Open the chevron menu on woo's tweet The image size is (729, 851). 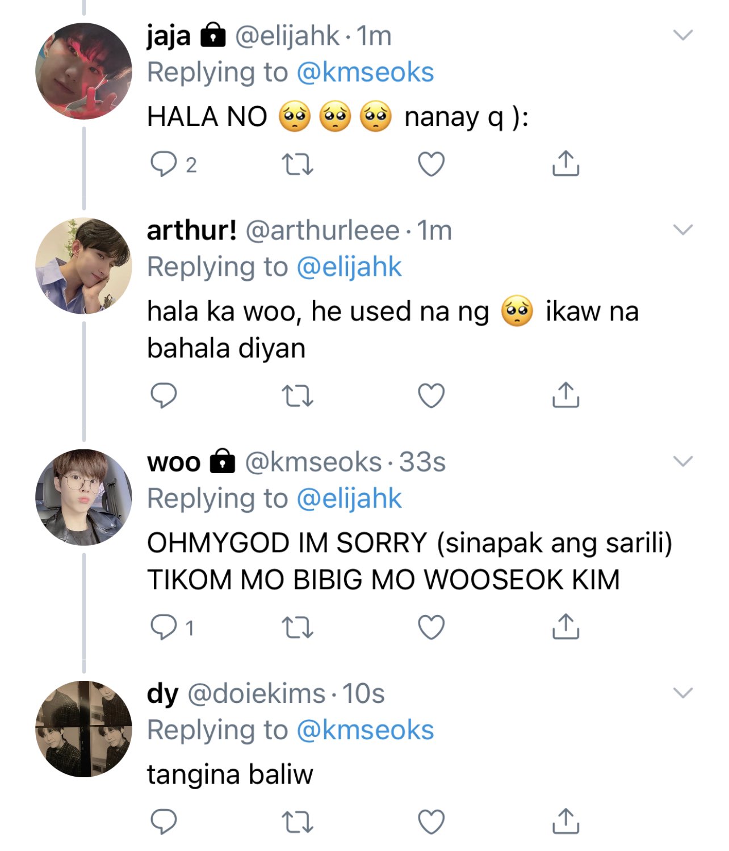coord(683,461)
